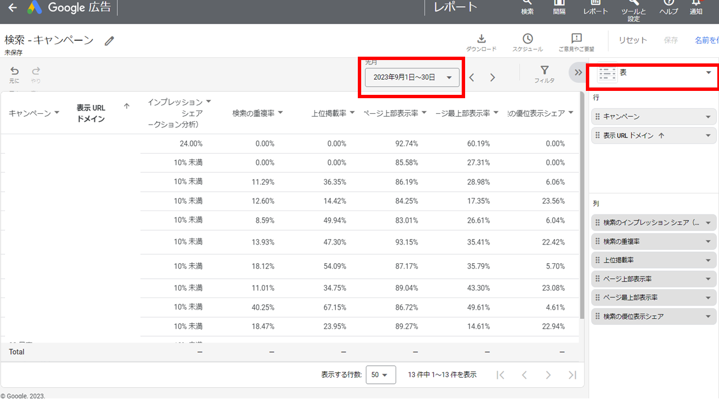Collapse side panel with double chevron
The width and height of the screenshot is (719, 404).
point(578,72)
